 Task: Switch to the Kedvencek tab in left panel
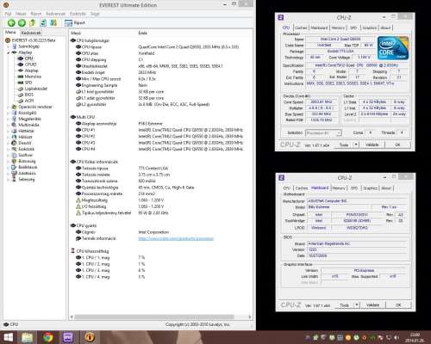pos(31,33)
